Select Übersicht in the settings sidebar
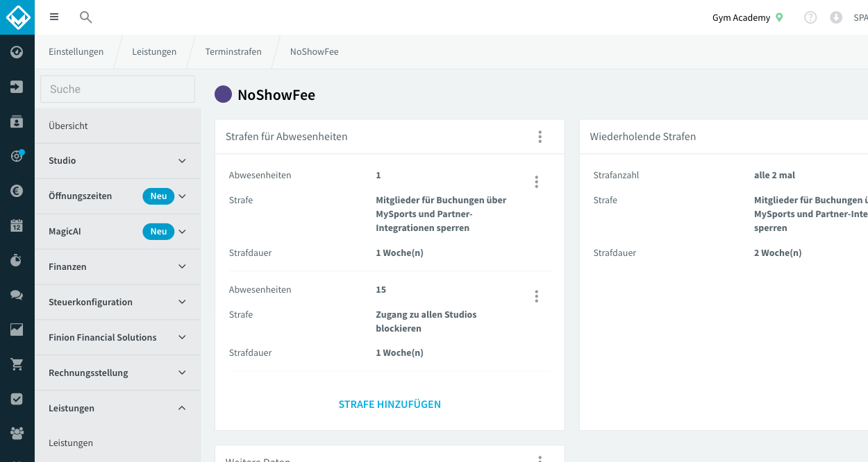 point(118,126)
